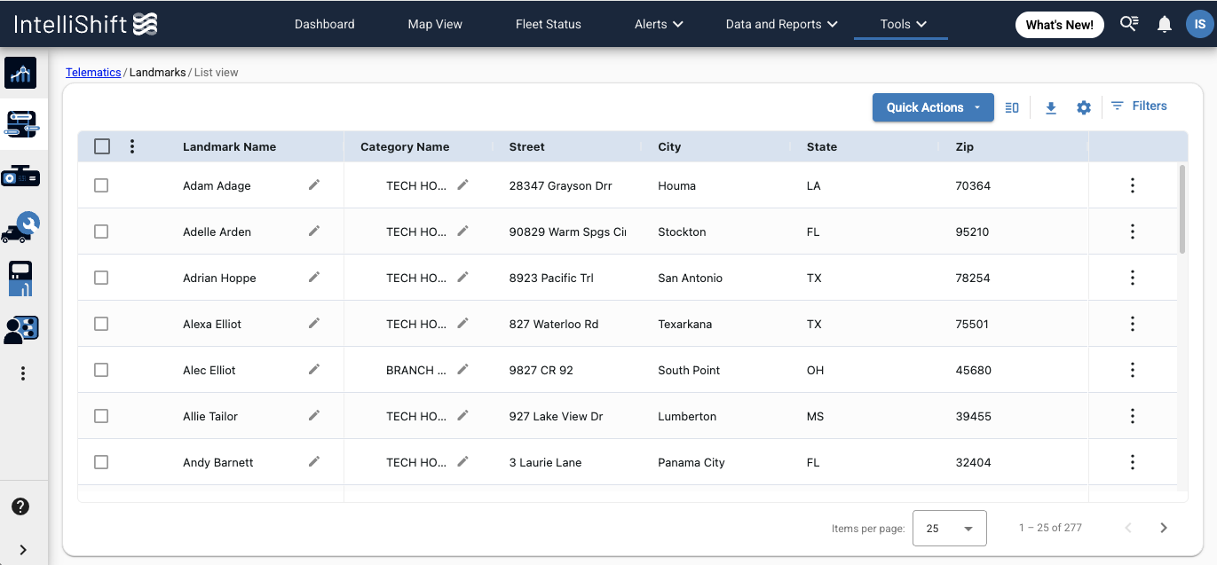The height and width of the screenshot is (565, 1217).
Task: Open Fleet Status page
Action: (x=549, y=24)
